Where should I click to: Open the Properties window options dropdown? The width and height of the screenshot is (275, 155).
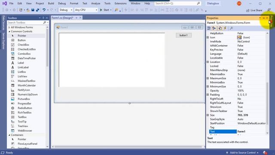tap(260, 18)
